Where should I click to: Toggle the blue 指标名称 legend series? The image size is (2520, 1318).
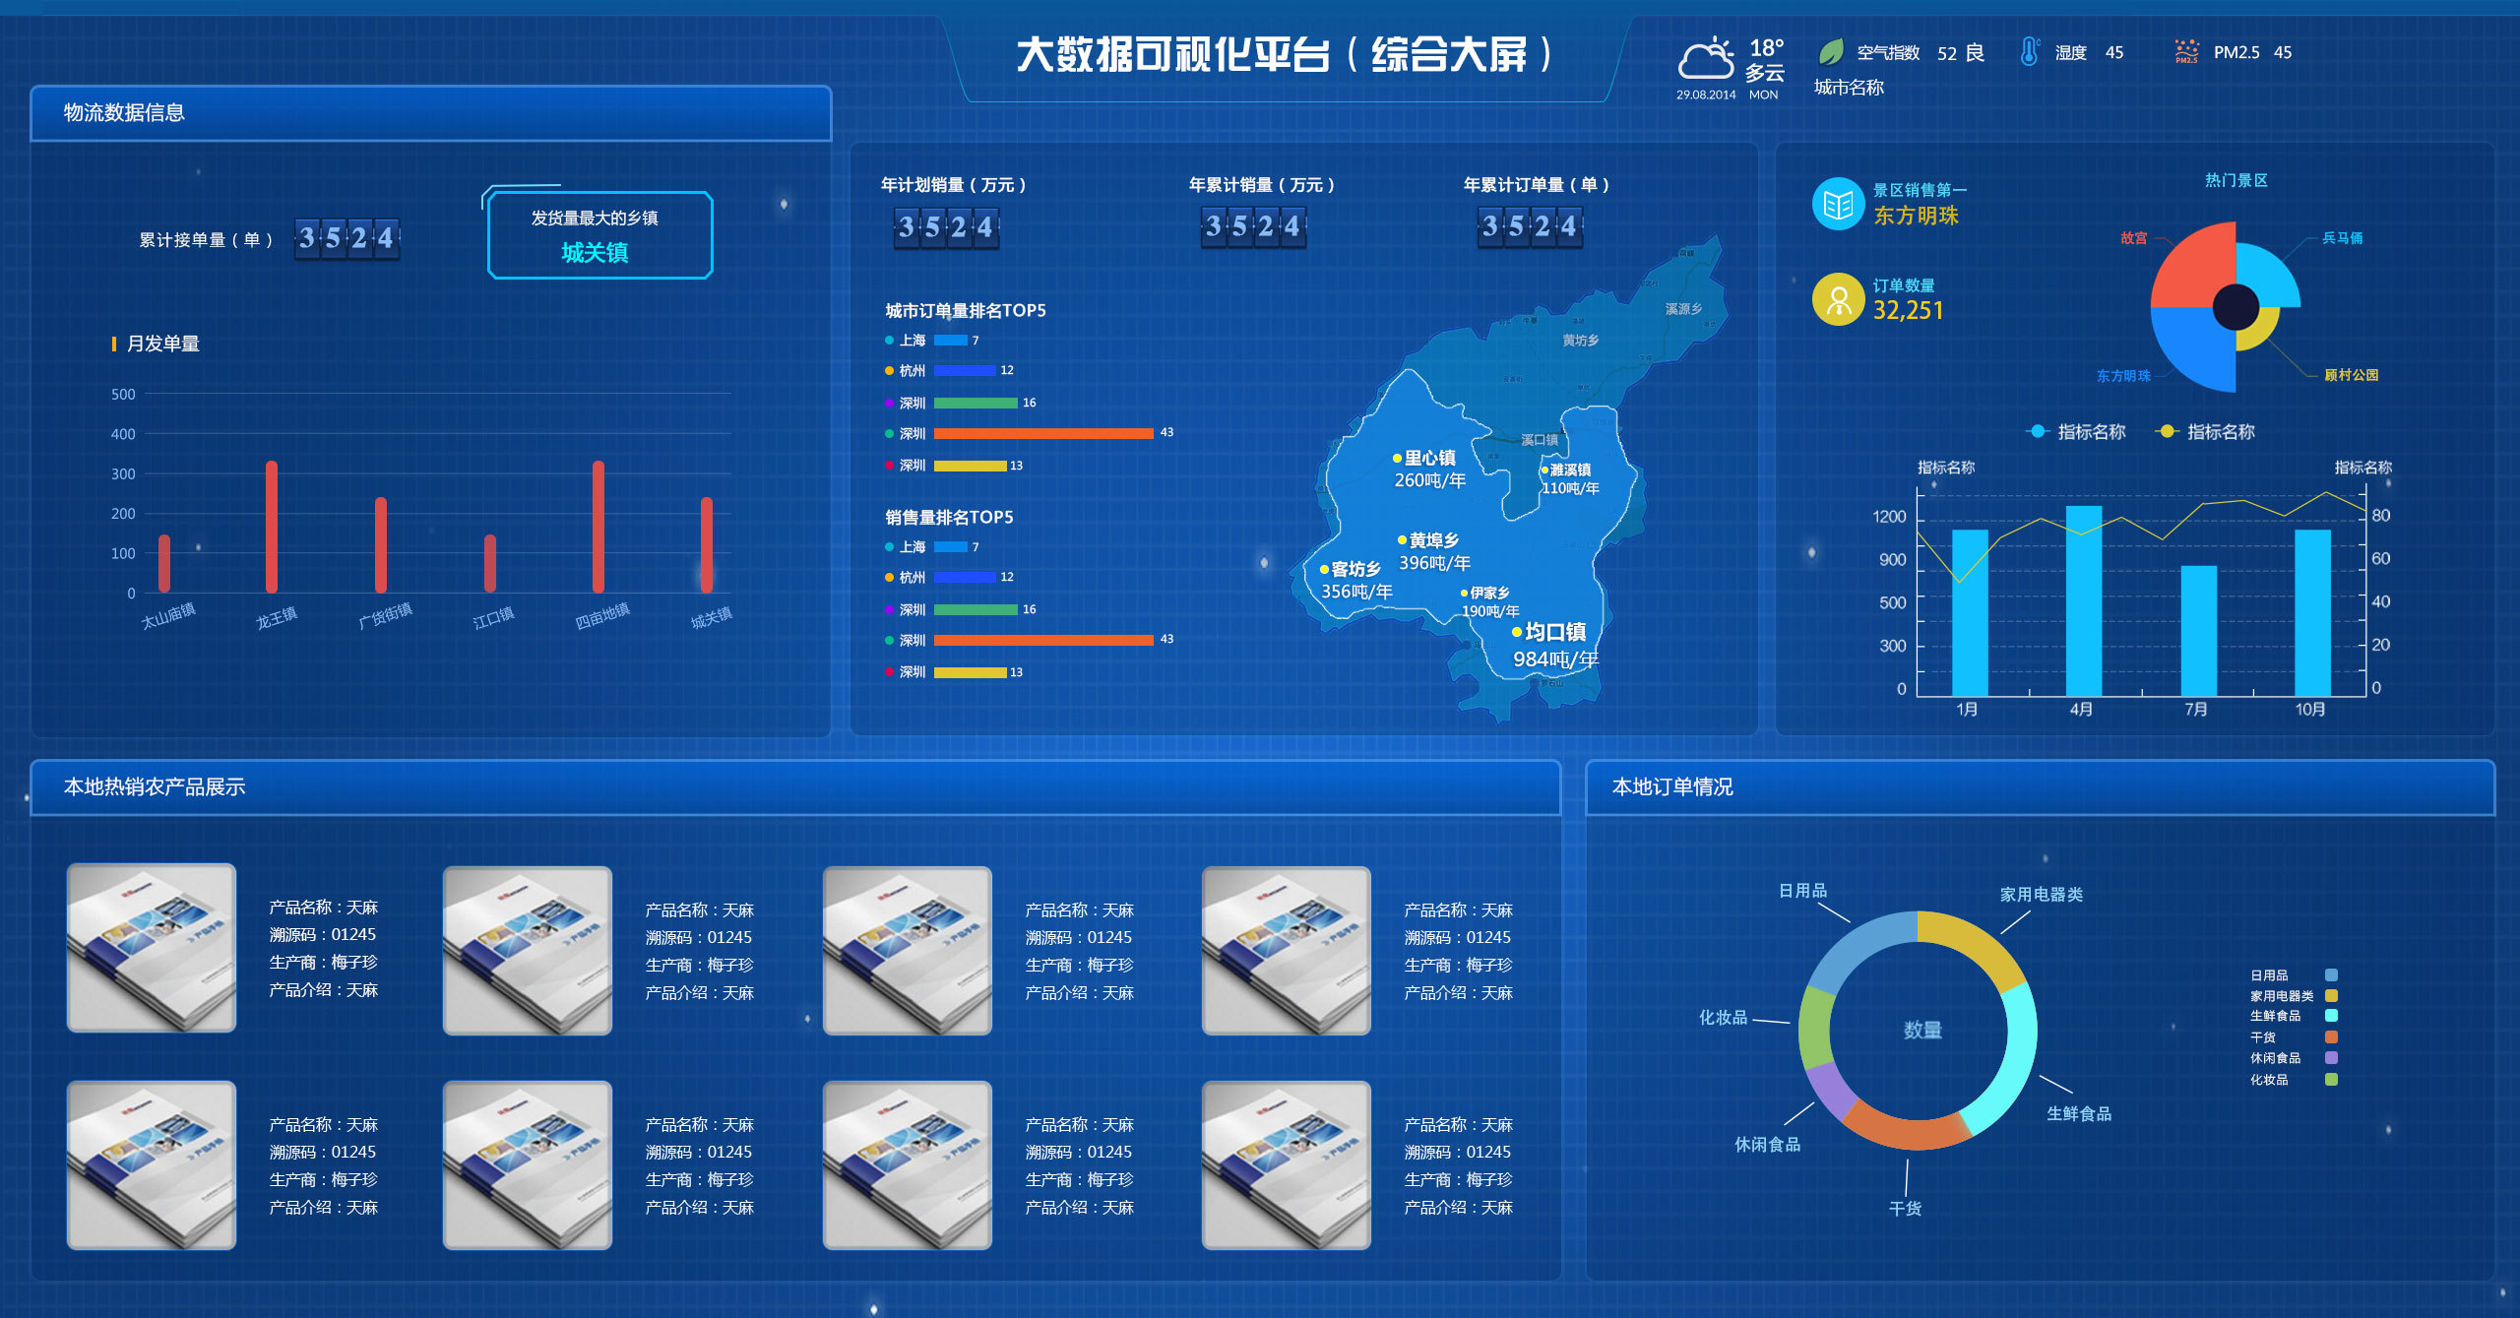click(2076, 431)
